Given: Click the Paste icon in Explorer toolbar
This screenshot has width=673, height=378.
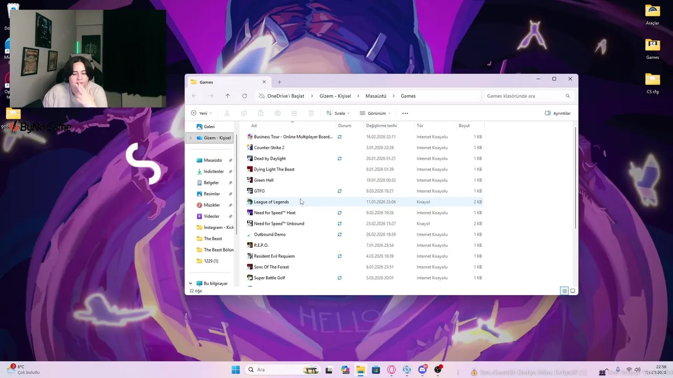Looking at the screenshot, I should [261, 113].
